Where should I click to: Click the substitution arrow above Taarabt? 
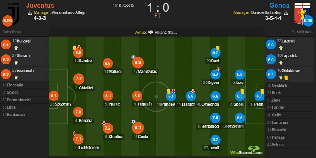[193, 91]
